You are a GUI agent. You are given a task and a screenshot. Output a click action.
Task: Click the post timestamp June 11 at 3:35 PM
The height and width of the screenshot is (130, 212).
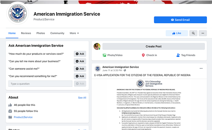[x=112, y=70]
